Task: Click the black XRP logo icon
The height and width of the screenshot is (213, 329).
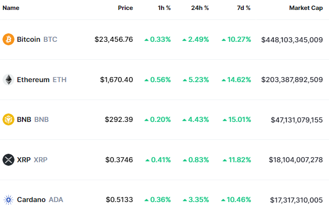Action: tap(8, 160)
